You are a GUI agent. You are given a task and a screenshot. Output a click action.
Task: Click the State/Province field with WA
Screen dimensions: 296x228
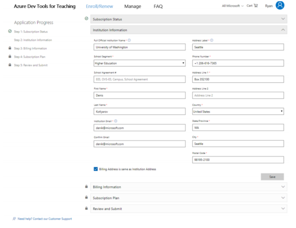click(238, 127)
